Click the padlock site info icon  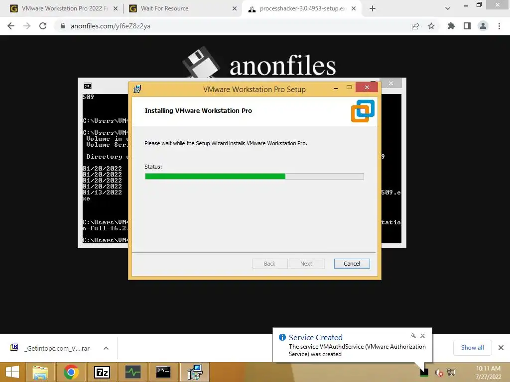click(63, 26)
